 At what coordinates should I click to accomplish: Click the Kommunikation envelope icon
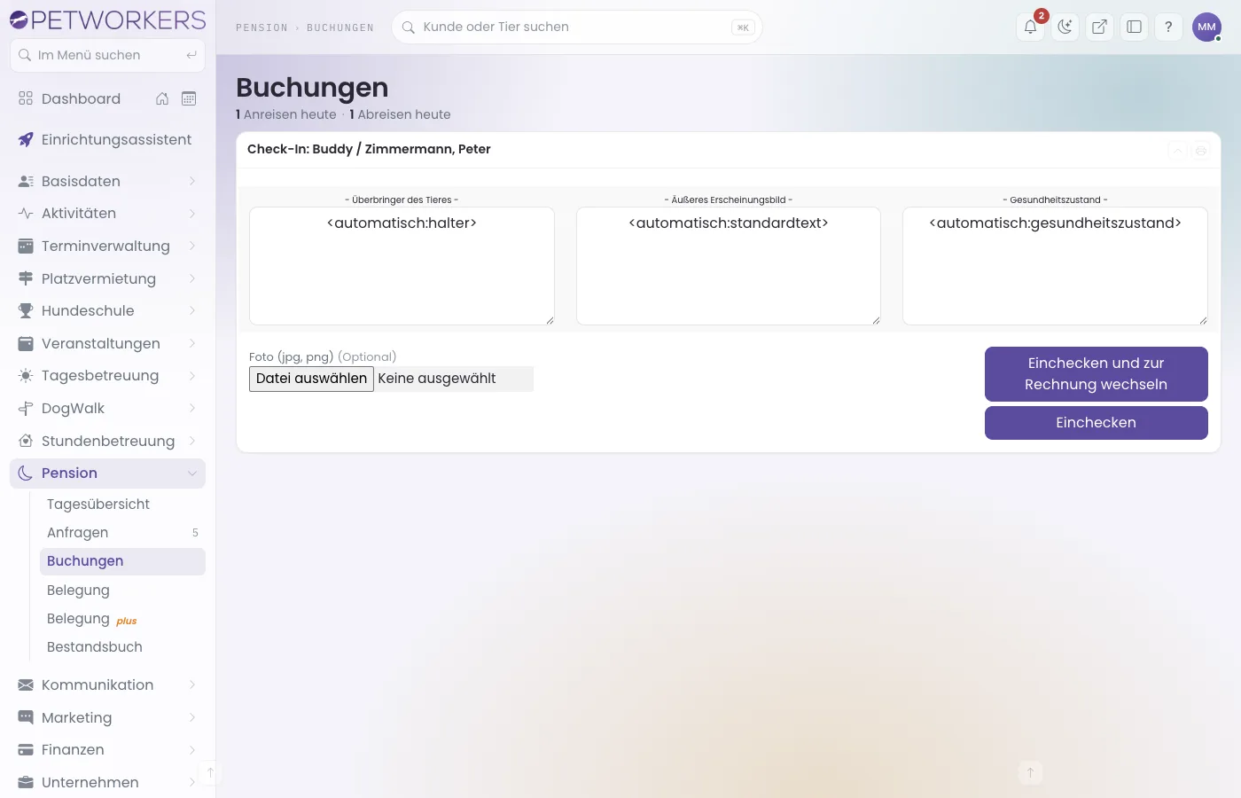pos(26,685)
